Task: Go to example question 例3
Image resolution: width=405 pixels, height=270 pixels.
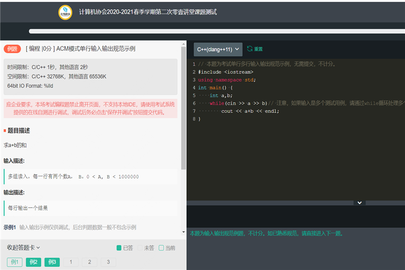Action: pyautogui.click(x=52, y=262)
